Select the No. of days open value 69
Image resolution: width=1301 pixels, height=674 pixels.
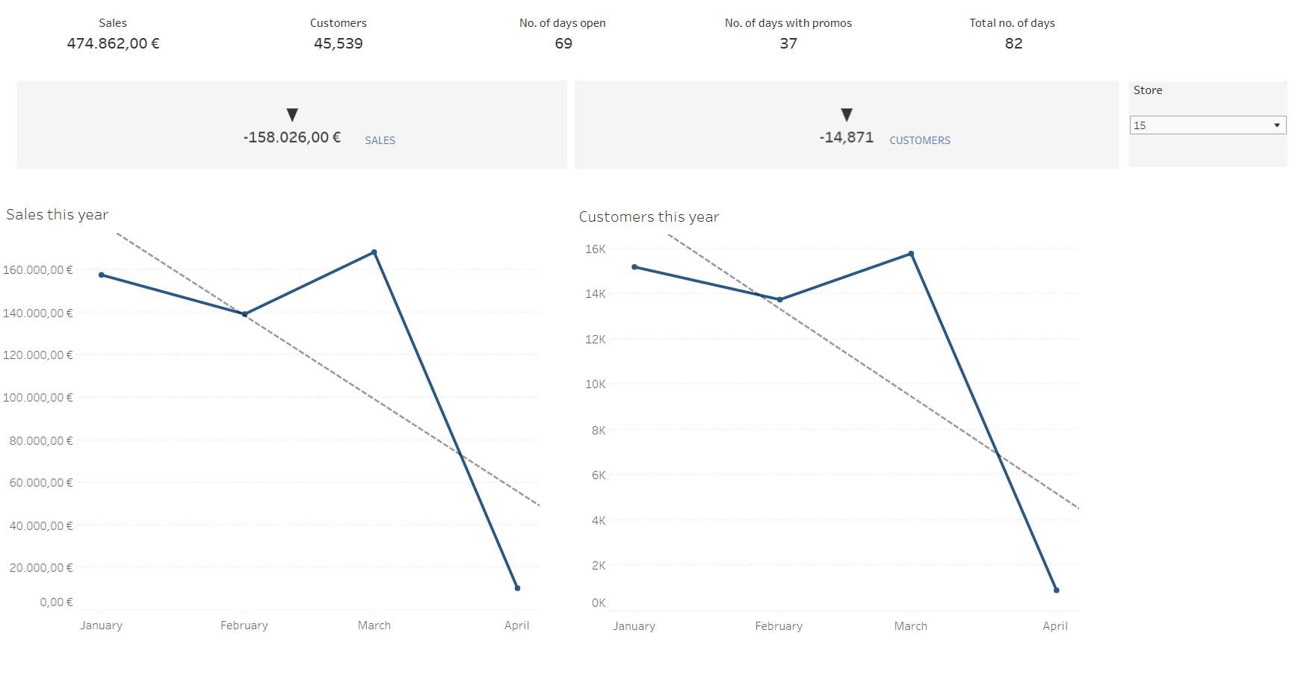(x=563, y=43)
